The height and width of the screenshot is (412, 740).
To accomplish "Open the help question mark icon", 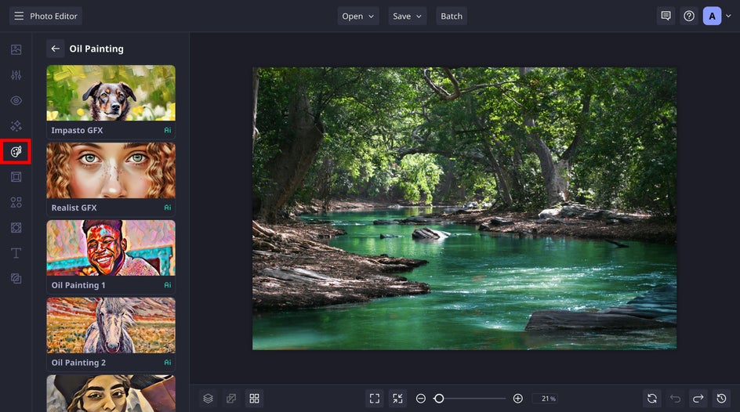I will 689,16.
